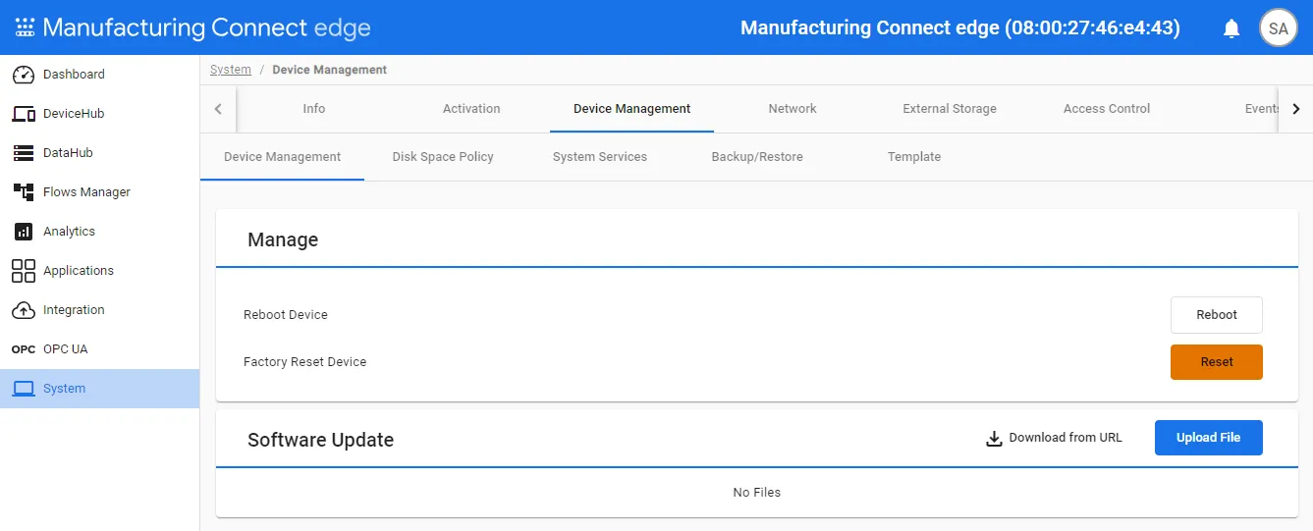Screen dimensions: 1313x531
Task: Click the Applications grid icon
Action: [x=24, y=271]
